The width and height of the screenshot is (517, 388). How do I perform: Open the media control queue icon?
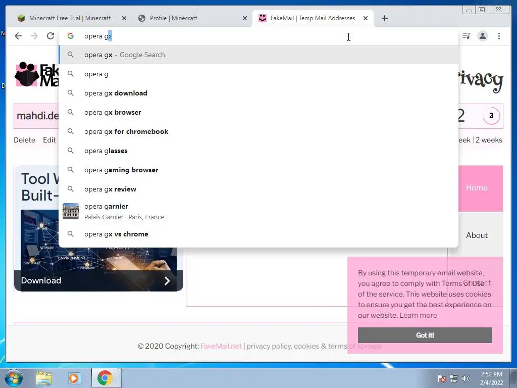[466, 36]
